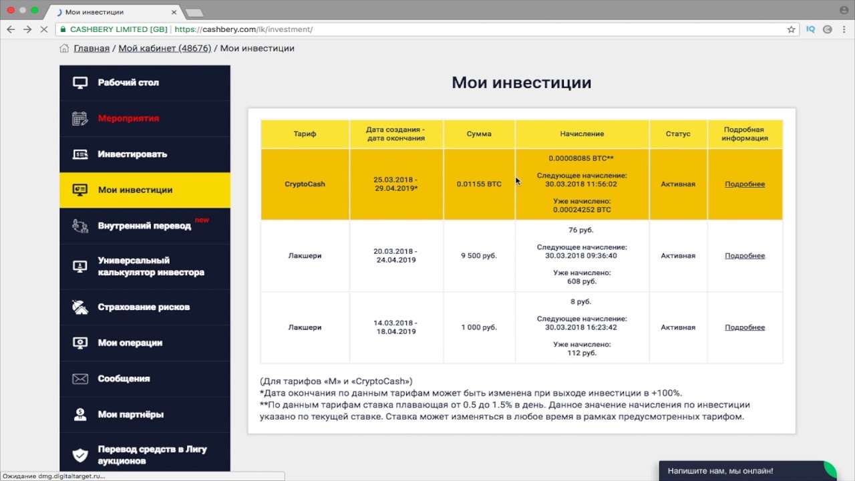The width and height of the screenshot is (855, 481).
Task: Open the Напишите нам online chat widget
Action: (747, 471)
